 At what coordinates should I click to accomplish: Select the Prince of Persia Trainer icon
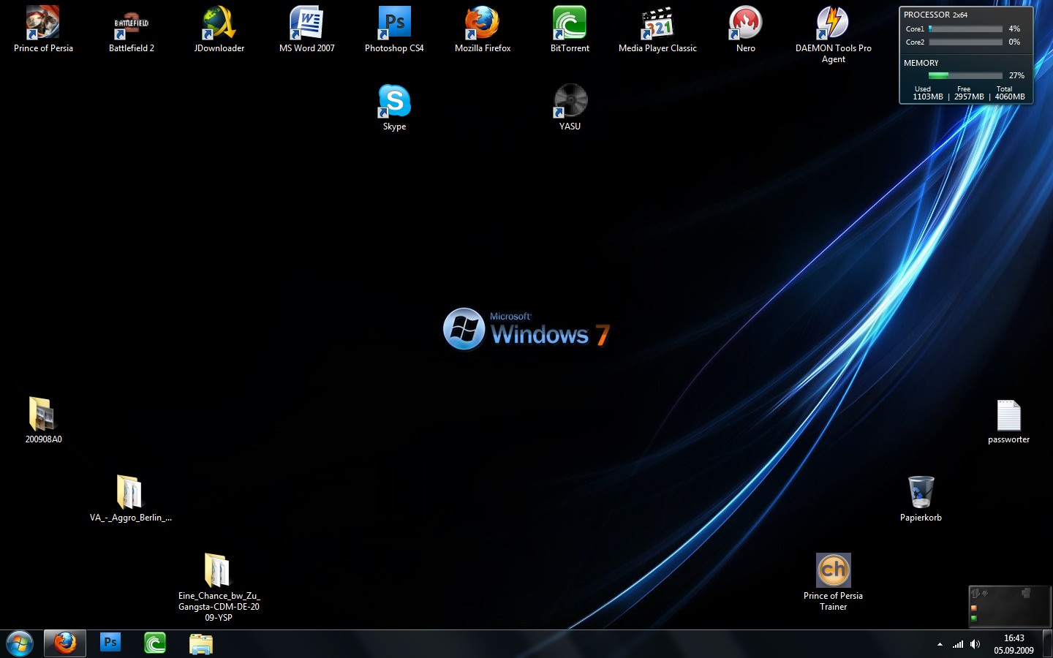[x=833, y=582]
